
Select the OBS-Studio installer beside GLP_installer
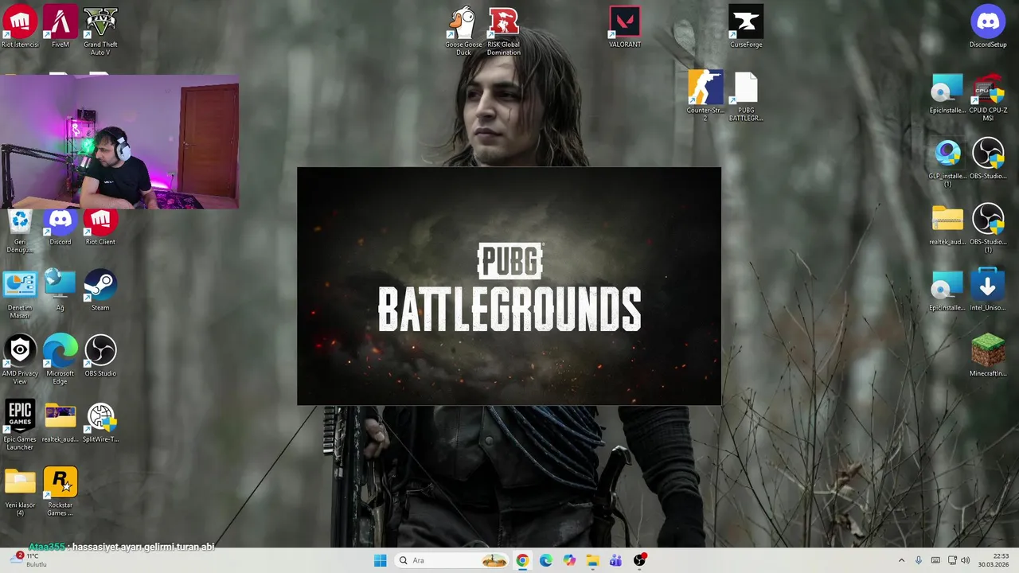point(988,159)
